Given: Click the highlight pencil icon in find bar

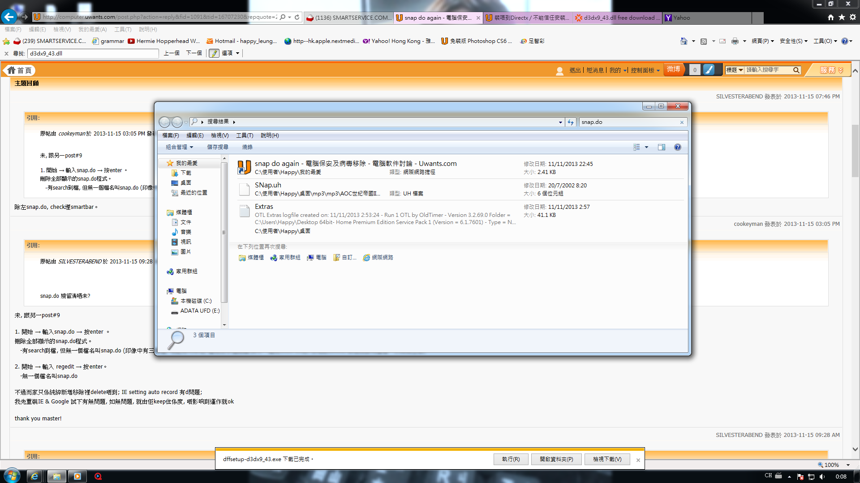Looking at the screenshot, I should click(214, 53).
